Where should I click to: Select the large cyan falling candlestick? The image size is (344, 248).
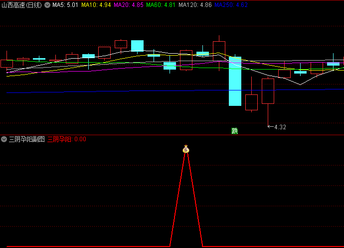[x=235, y=81]
